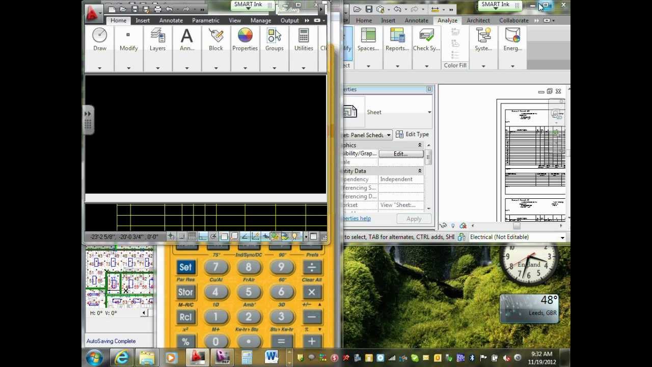The image size is (652, 367).
Task: Click the Apply button in Revit Properties
Action: (x=414, y=219)
